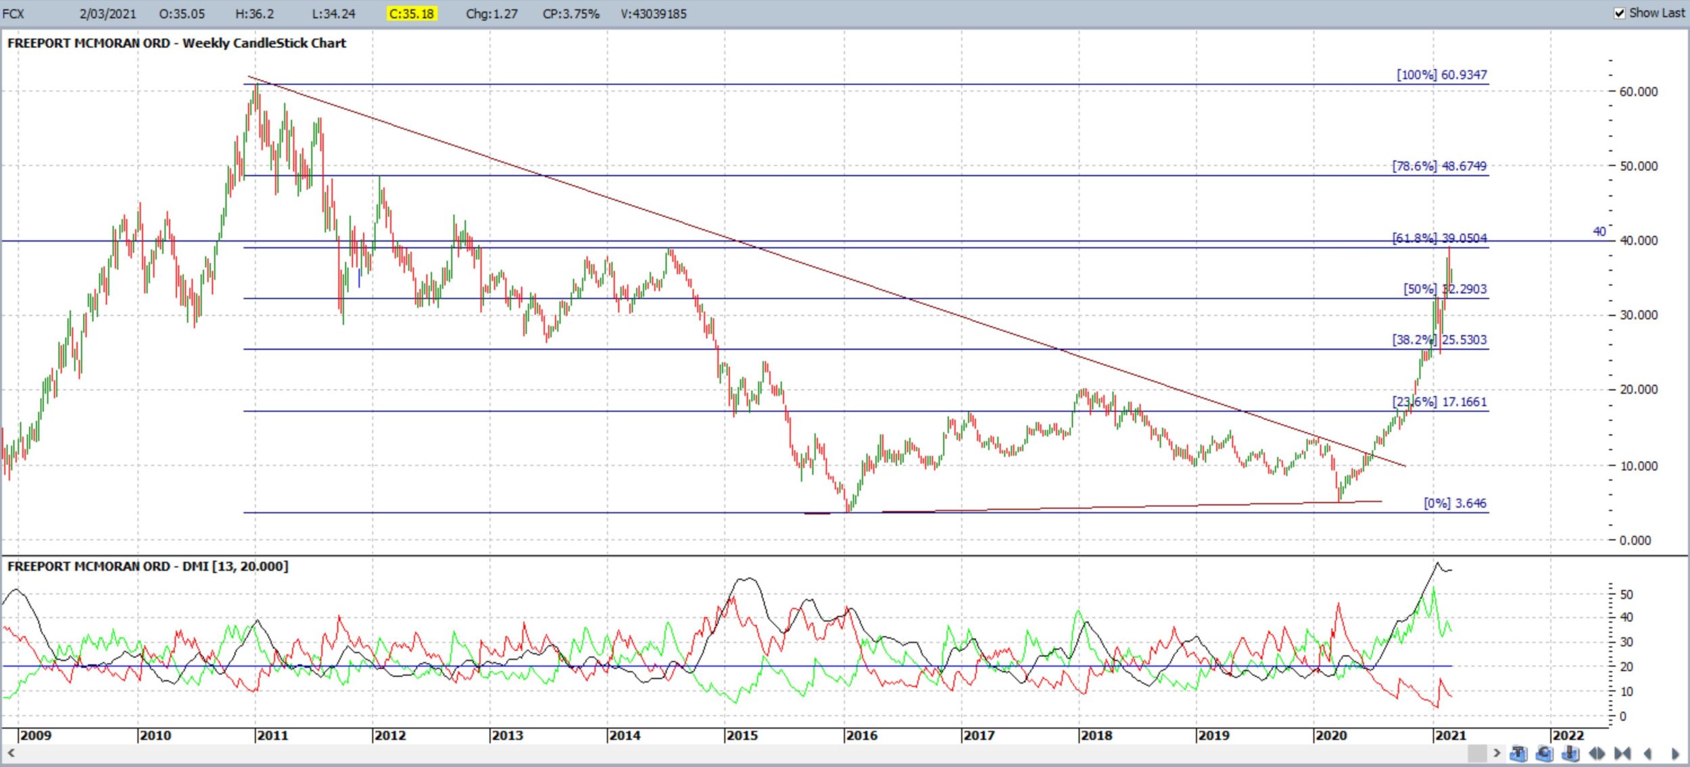
Task: Click the [38.2%] 25.5303 Fibonacci label
Action: click(1440, 340)
